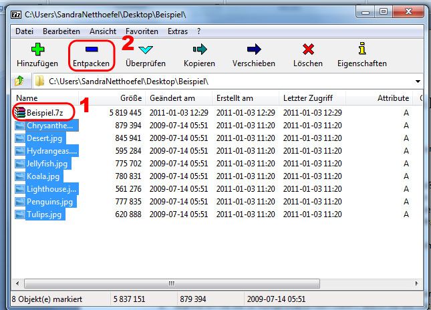The image size is (431, 310).
Task: Click the Penguins.jpg image file icon
Action: [20, 202]
